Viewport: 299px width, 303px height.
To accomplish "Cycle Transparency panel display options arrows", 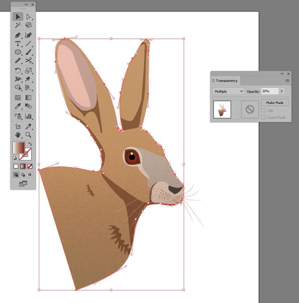I will click(x=213, y=81).
